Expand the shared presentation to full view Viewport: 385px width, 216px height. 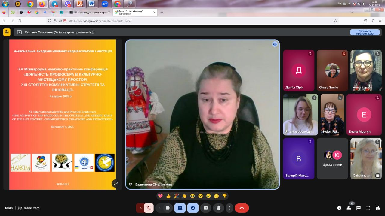coord(116,184)
